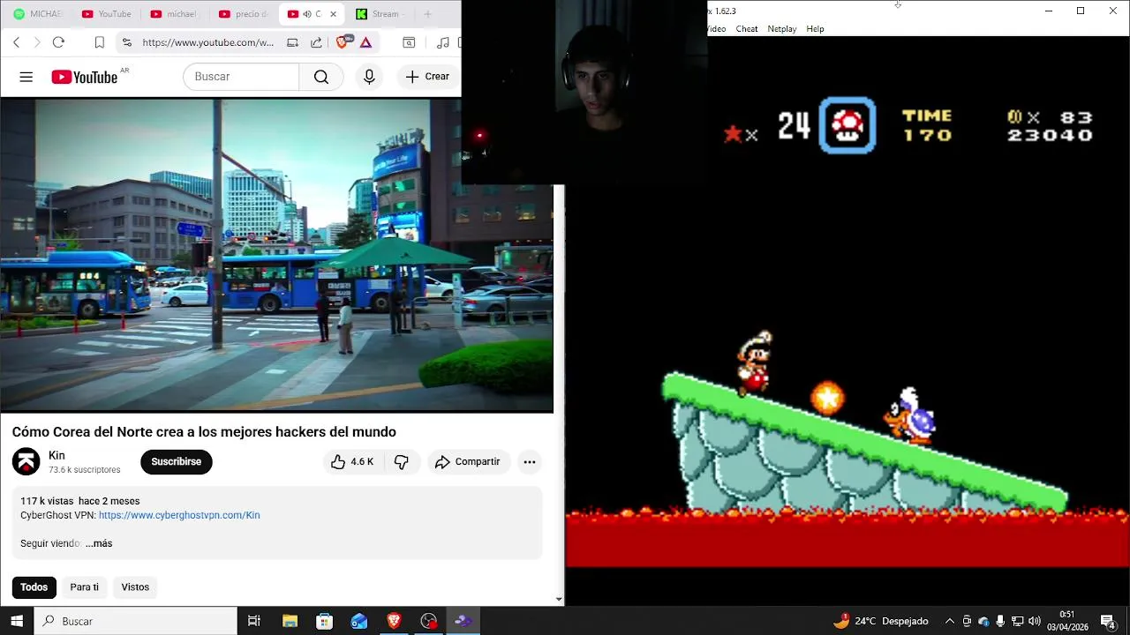Open the Brave Rewards triangle icon

coord(365,42)
